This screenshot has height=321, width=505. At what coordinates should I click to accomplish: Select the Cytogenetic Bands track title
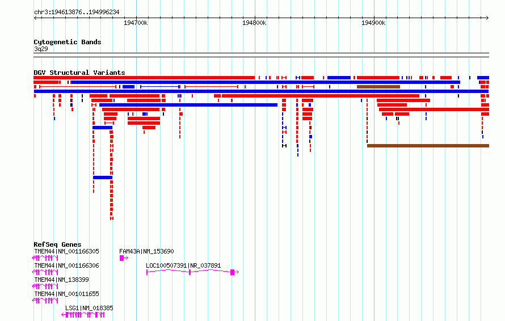click(x=68, y=42)
